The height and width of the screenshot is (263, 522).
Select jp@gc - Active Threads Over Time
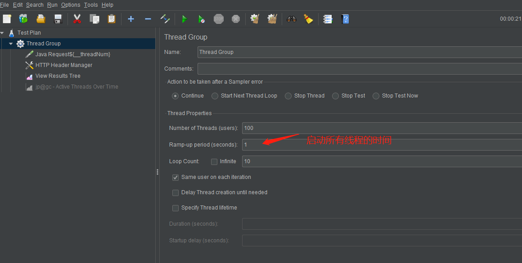pyautogui.click(x=77, y=87)
